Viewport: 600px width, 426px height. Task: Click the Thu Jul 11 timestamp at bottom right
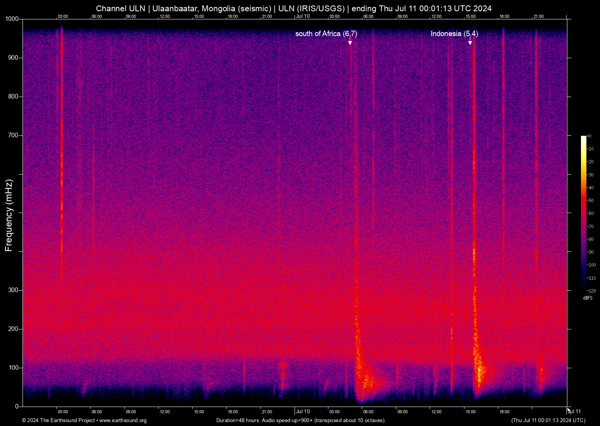tap(548, 421)
